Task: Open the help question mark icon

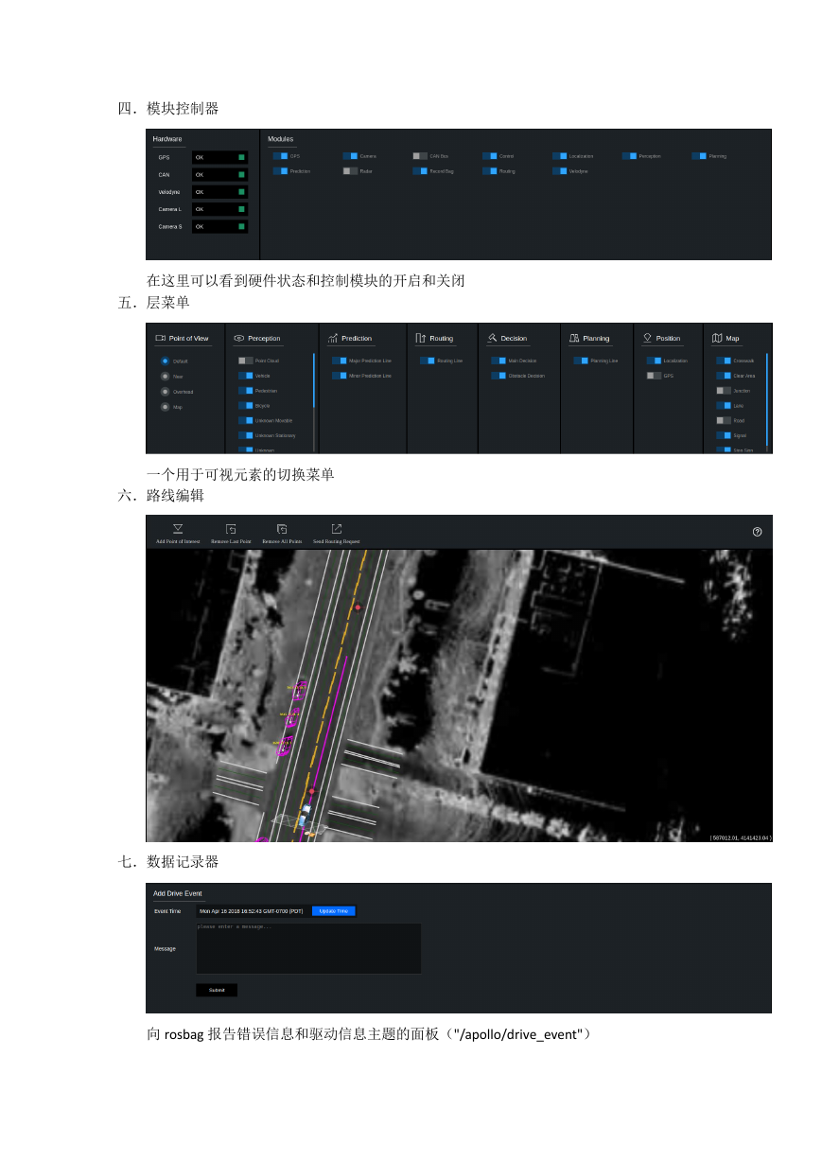Action: [757, 532]
